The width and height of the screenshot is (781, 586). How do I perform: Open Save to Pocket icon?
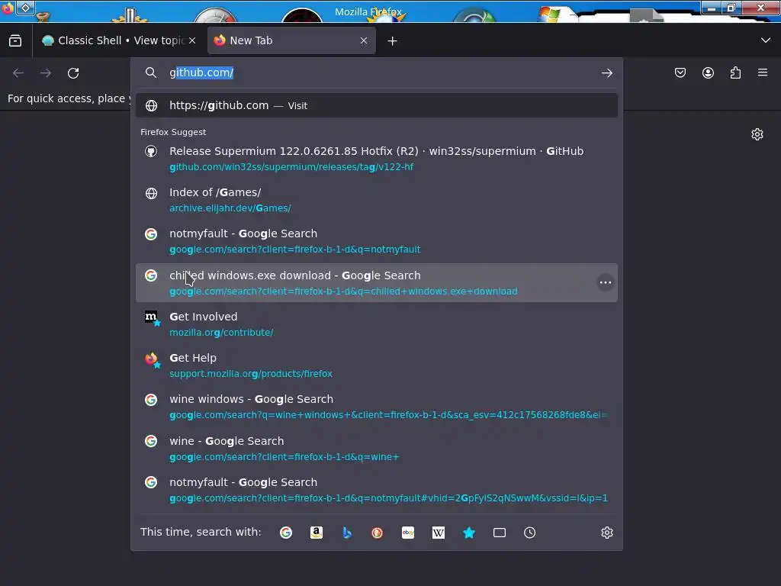680,72
